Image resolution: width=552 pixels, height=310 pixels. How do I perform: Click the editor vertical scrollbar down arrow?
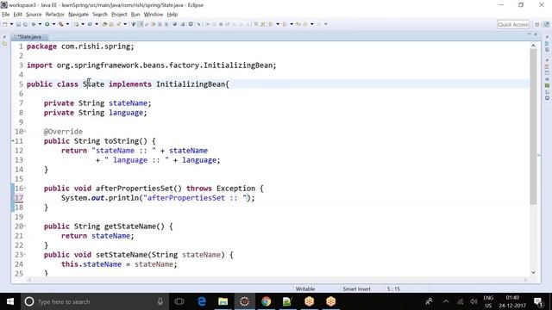click(x=533, y=272)
